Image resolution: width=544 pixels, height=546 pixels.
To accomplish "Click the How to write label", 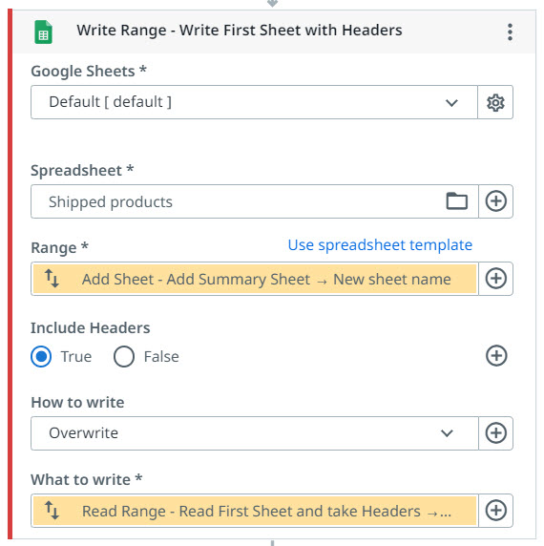I will click(77, 403).
